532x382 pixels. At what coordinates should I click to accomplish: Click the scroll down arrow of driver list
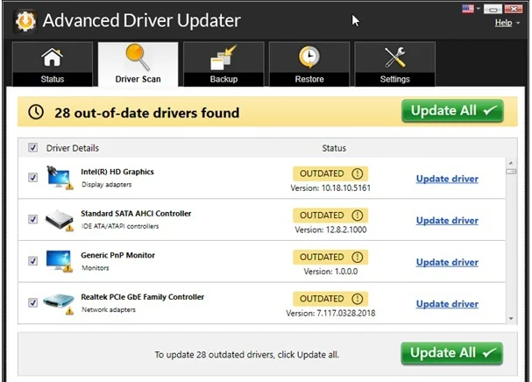tap(511, 319)
